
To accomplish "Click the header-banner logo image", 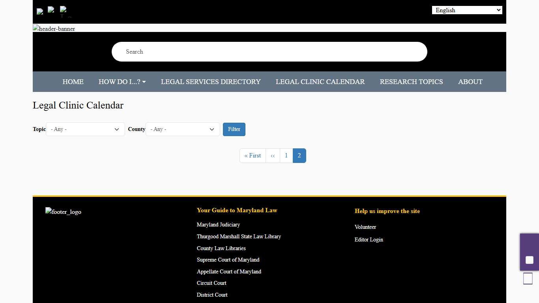I will [54, 28].
